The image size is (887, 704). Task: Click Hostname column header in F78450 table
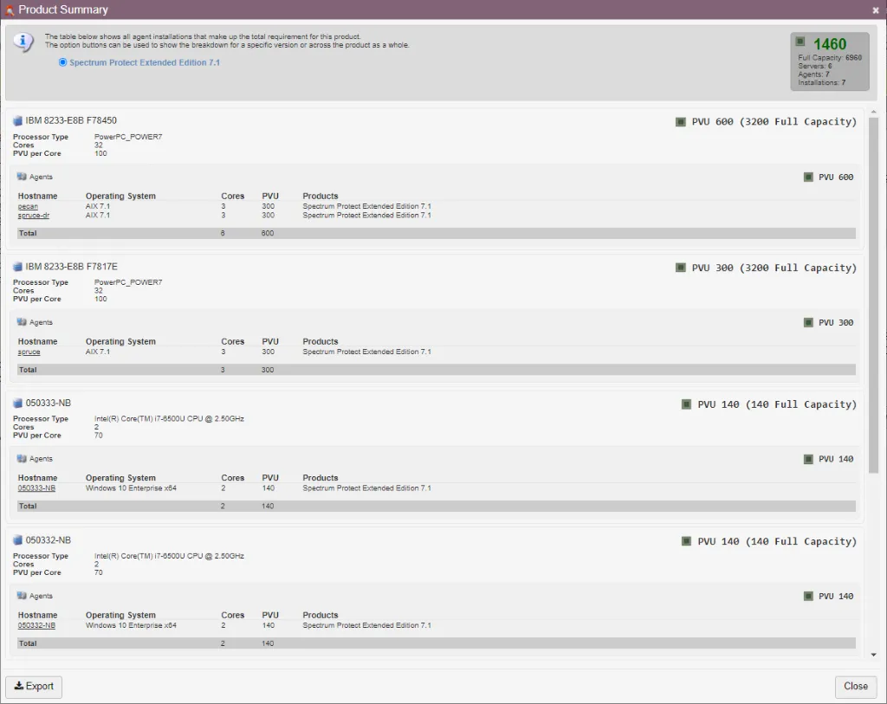37,197
